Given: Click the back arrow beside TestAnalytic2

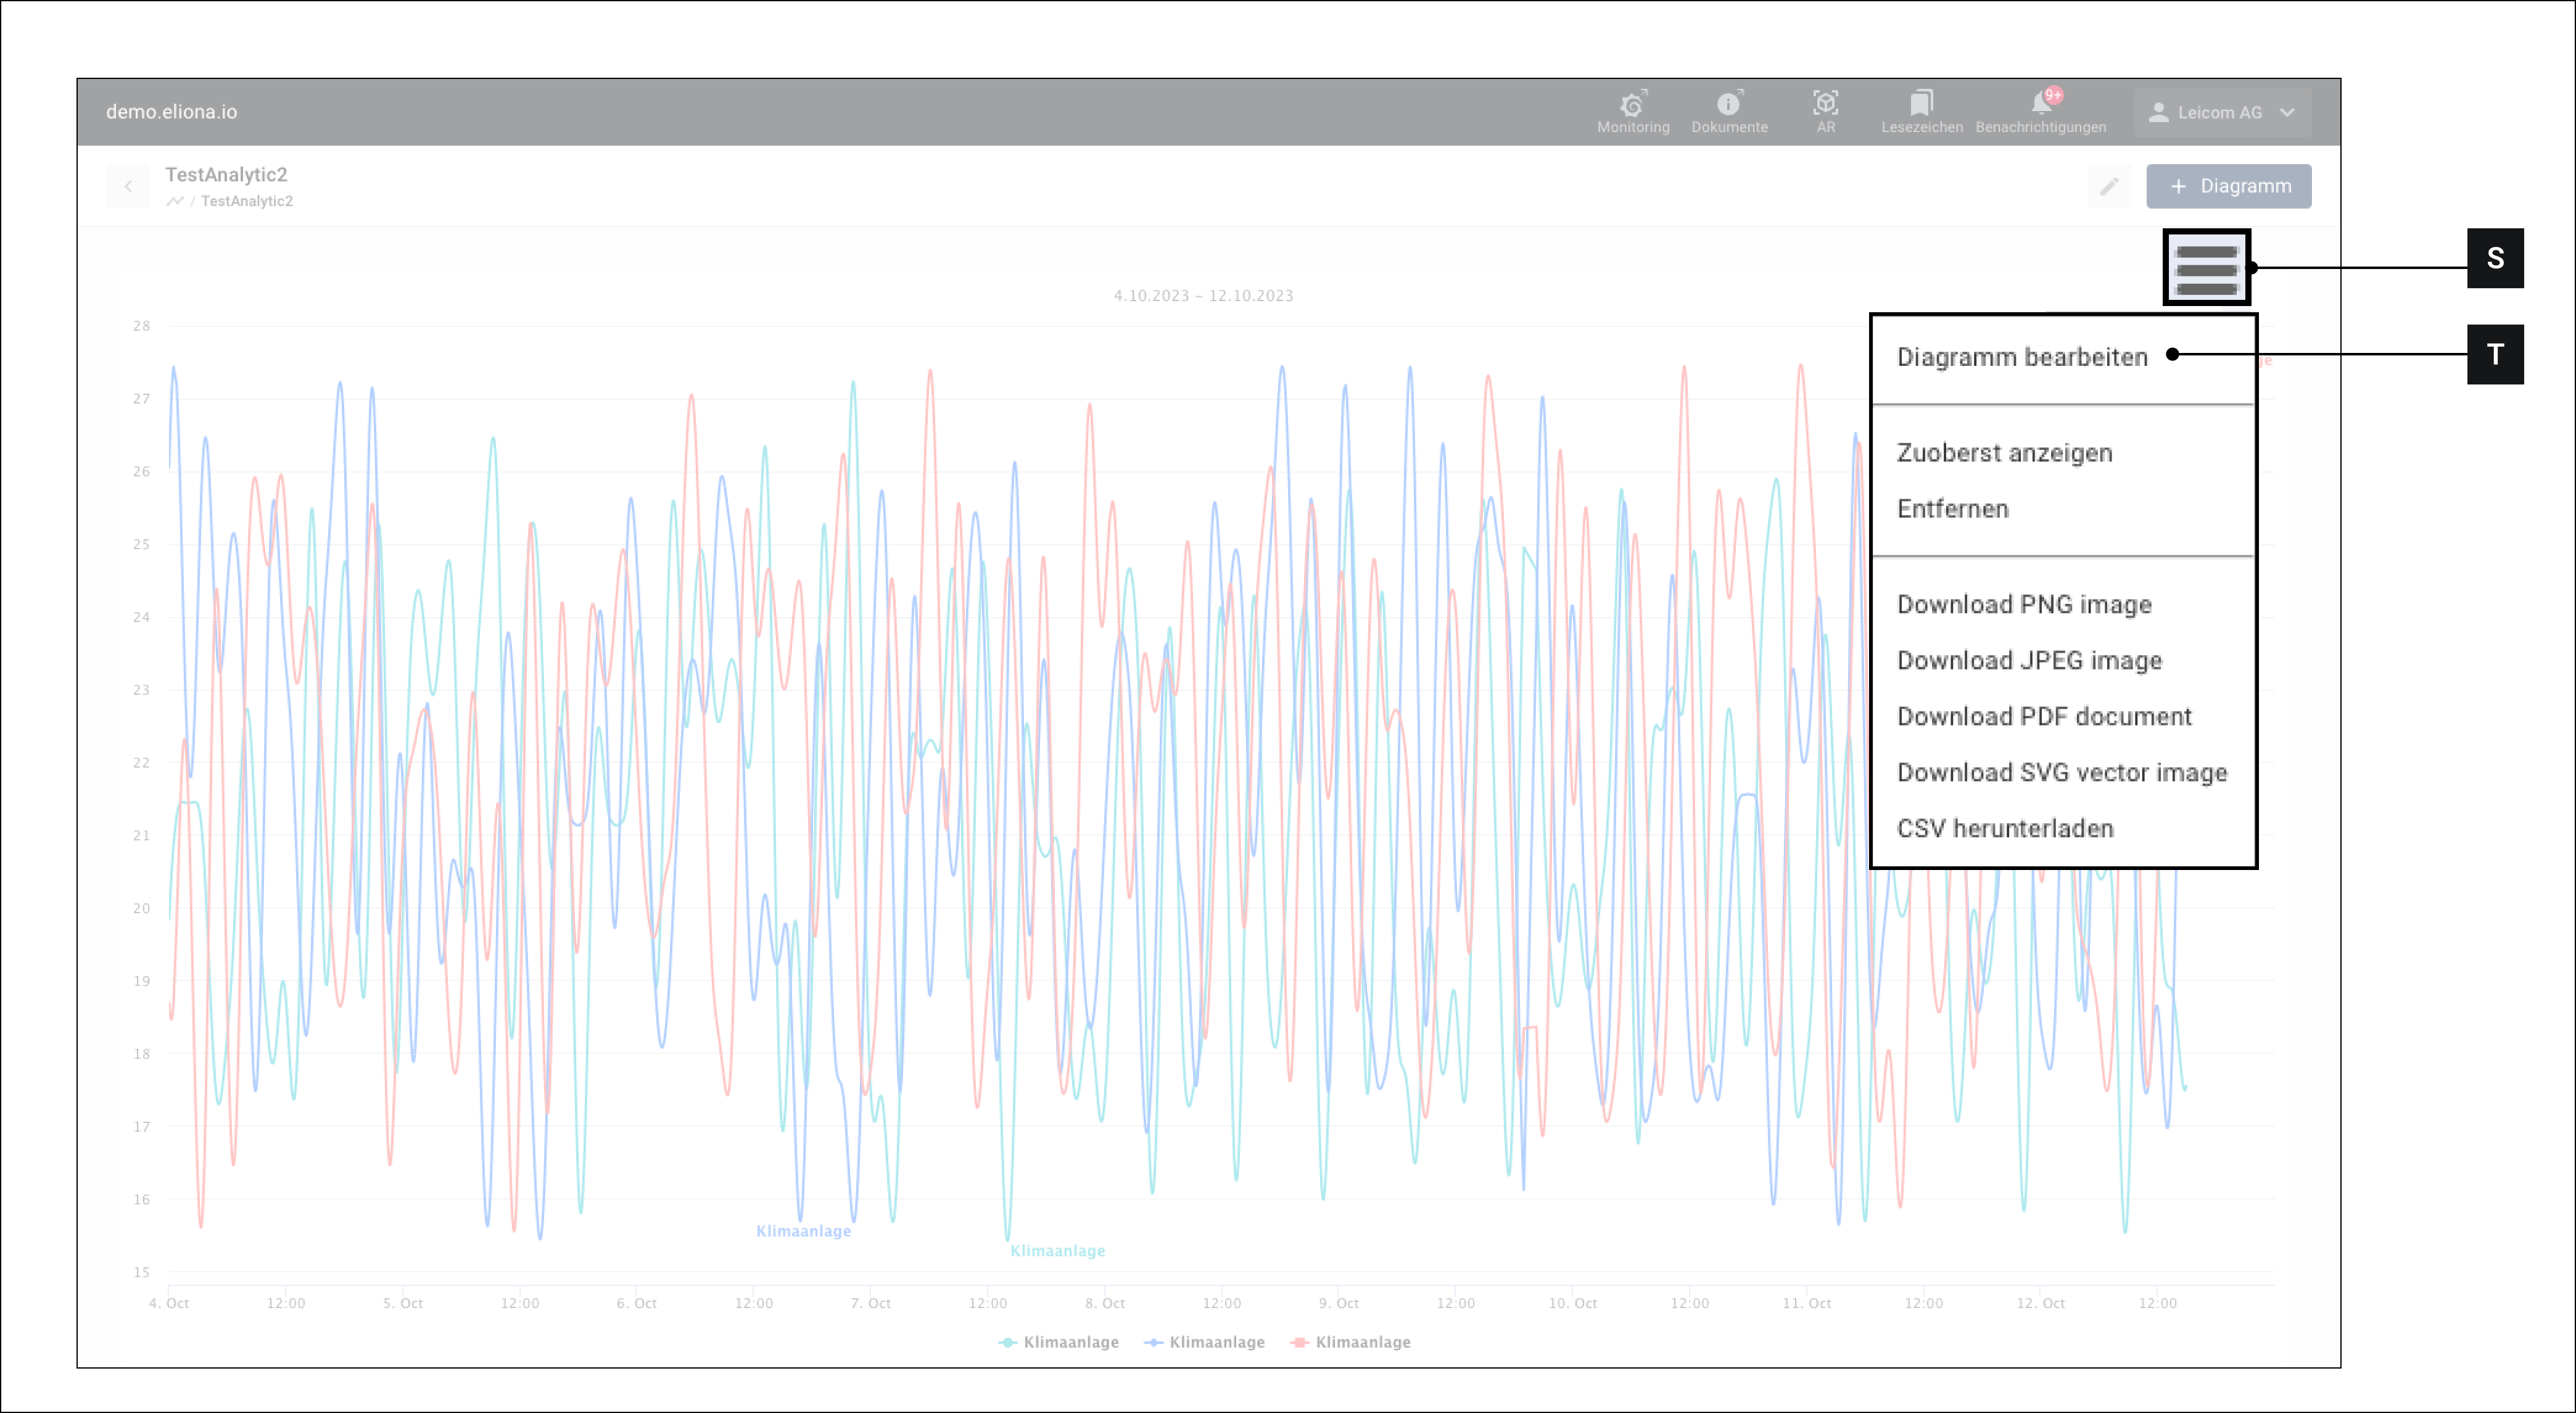Looking at the screenshot, I should pyautogui.click(x=128, y=186).
